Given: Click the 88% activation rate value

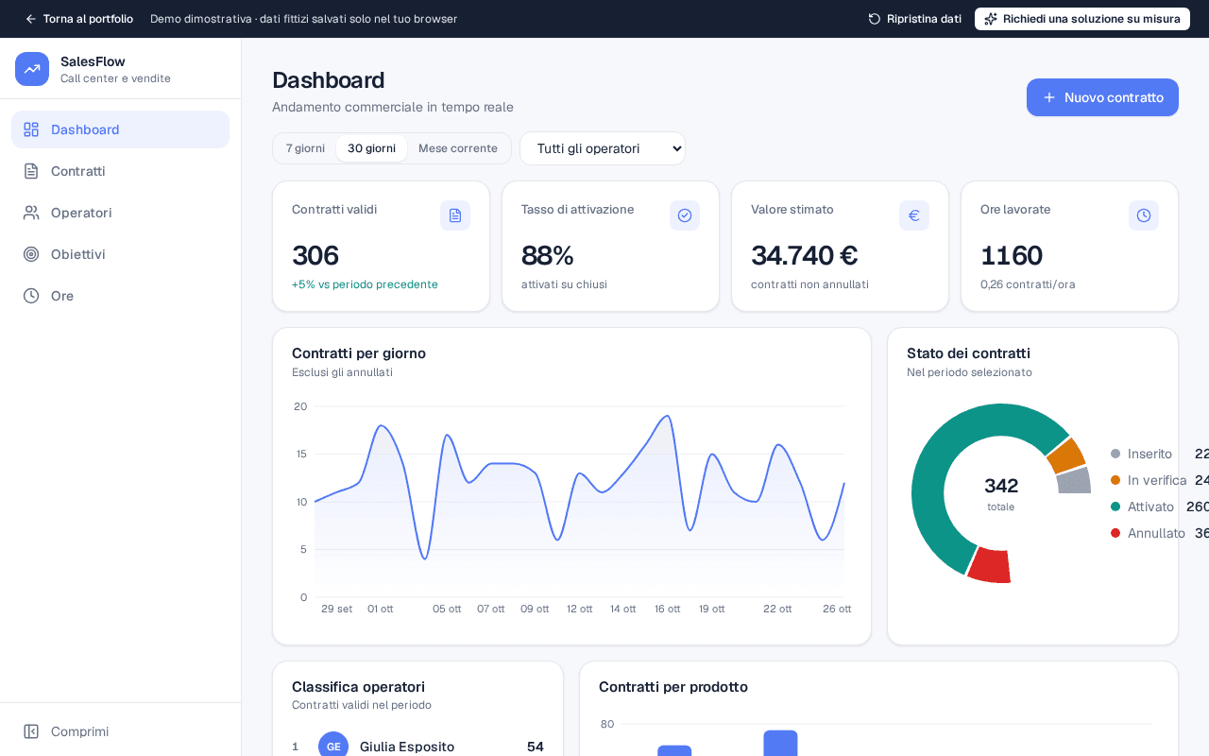Looking at the screenshot, I should click(x=548, y=255).
